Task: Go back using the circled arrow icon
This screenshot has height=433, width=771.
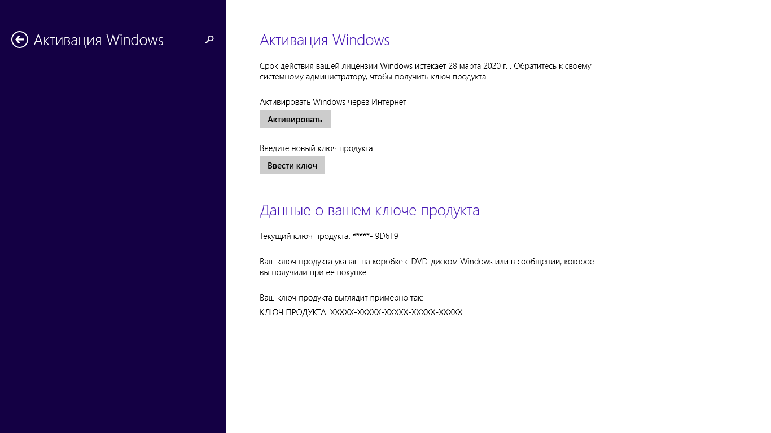Action: point(20,39)
